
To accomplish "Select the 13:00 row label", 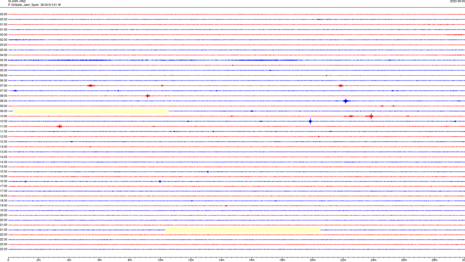I will coord(3,147).
